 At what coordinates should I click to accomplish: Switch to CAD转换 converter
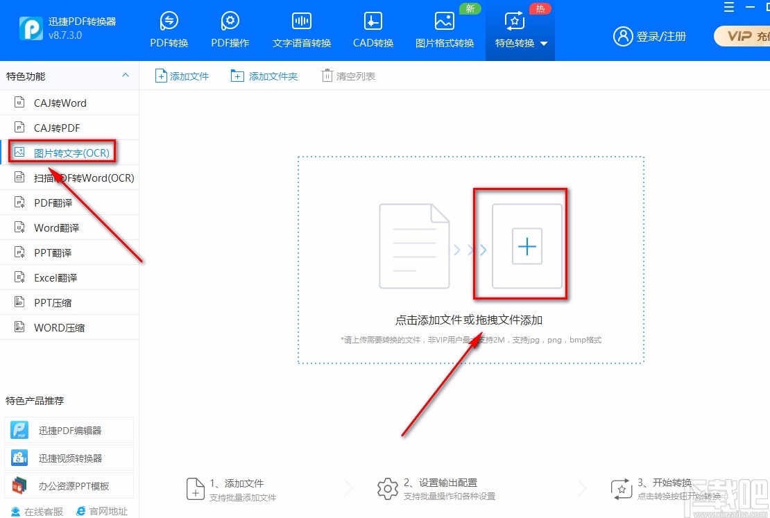pyautogui.click(x=373, y=21)
